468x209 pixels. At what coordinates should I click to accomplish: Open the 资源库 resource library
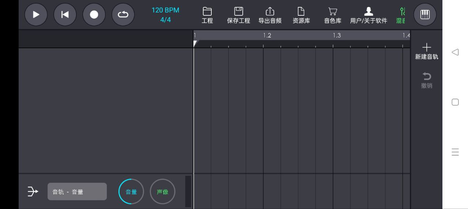click(301, 15)
